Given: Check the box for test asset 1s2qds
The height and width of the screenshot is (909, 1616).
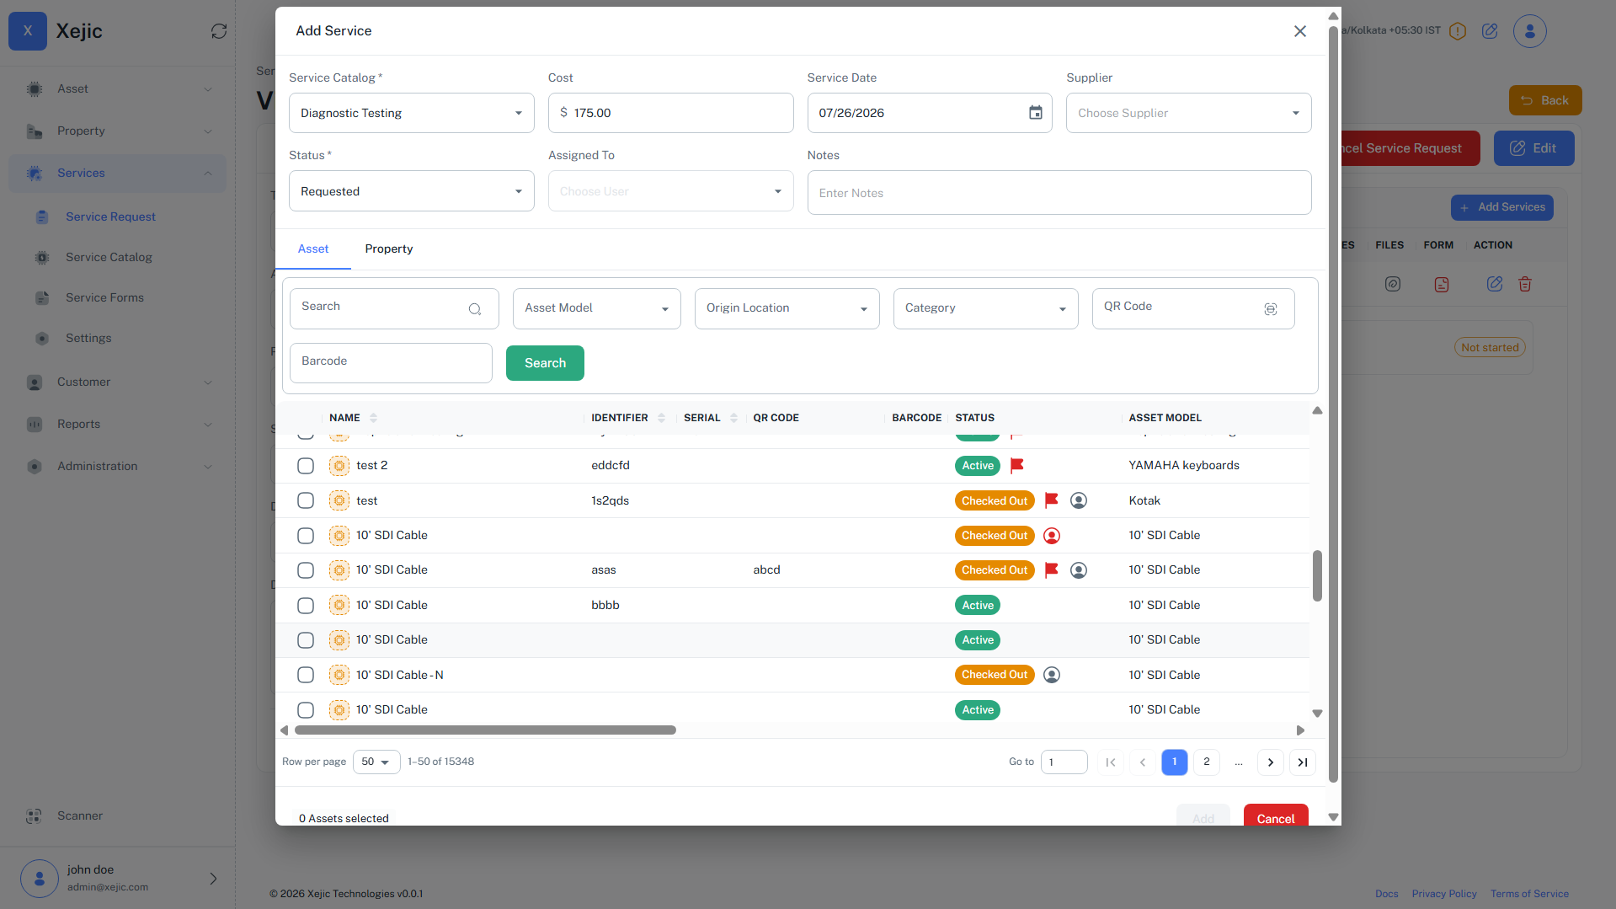Looking at the screenshot, I should pos(306,500).
